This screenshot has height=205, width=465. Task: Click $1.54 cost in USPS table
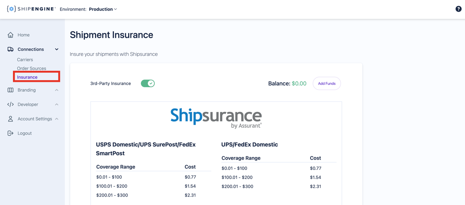[190, 186]
